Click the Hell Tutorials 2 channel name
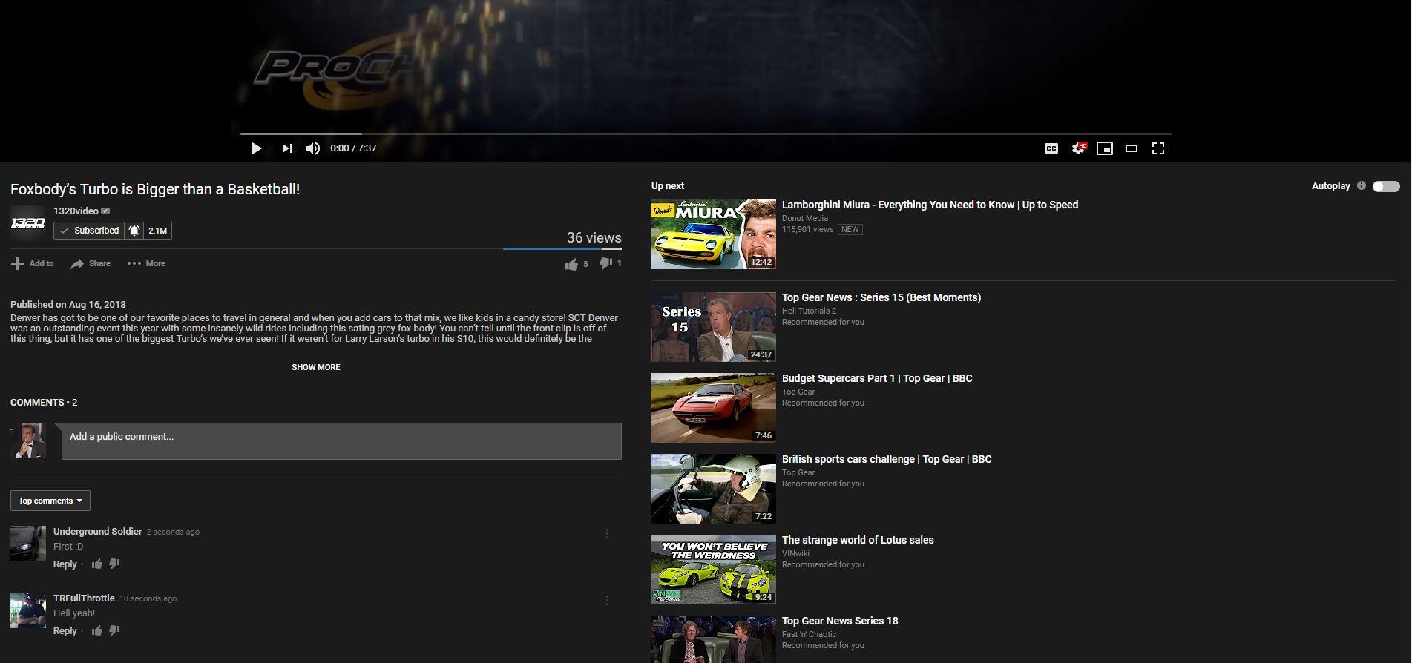The image size is (1412, 663). point(809,311)
